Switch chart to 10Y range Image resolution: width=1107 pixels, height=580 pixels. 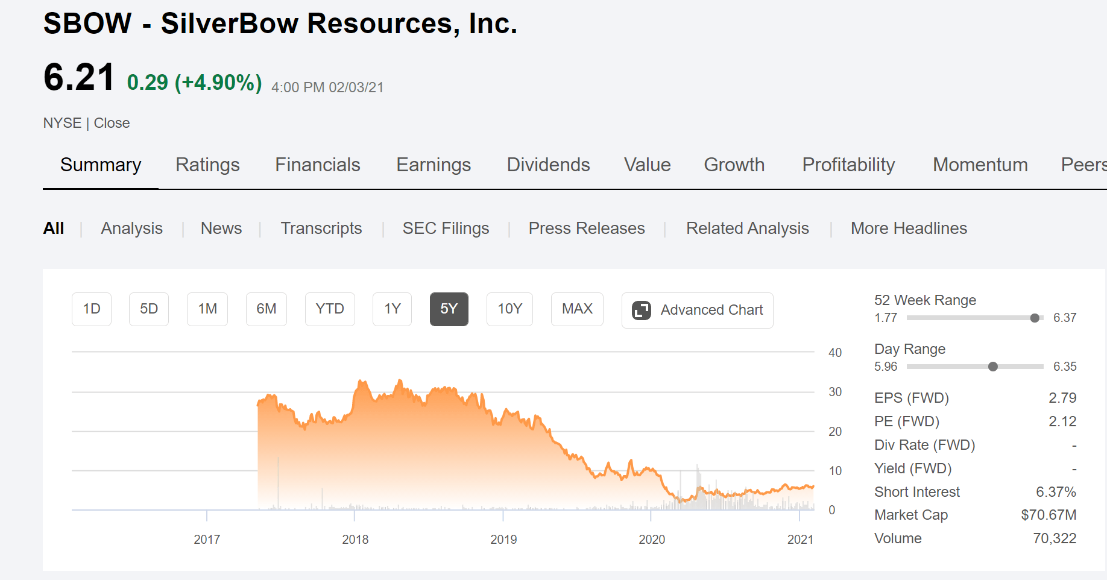[x=509, y=309]
